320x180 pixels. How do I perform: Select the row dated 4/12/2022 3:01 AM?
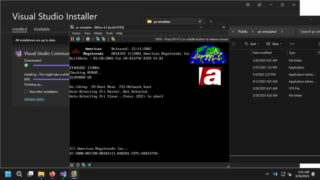click(275, 81)
